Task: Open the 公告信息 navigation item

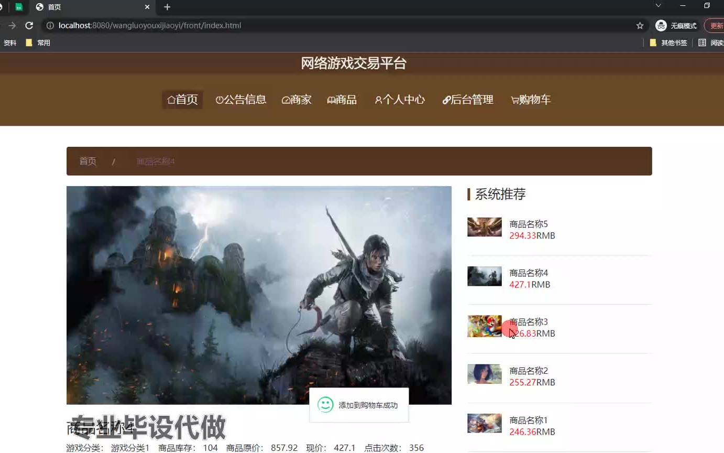Action: [x=241, y=100]
